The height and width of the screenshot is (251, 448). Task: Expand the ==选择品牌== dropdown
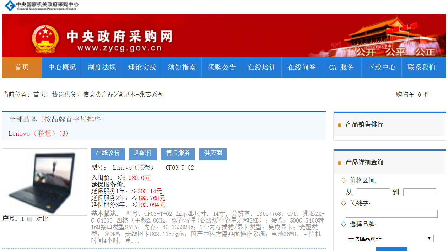(x=390, y=239)
